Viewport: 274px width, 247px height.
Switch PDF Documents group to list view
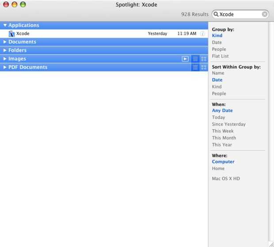(x=195, y=67)
